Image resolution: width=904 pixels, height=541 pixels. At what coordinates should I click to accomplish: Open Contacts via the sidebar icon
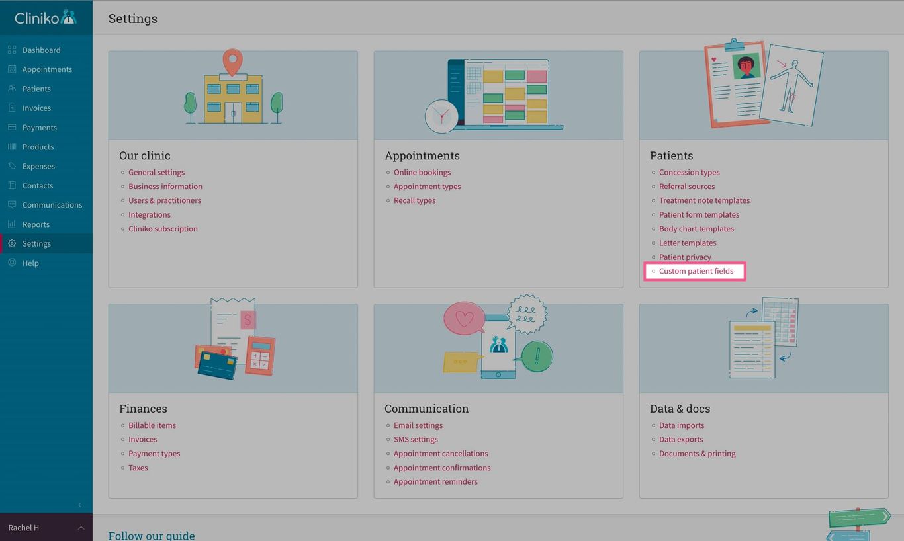point(11,185)
